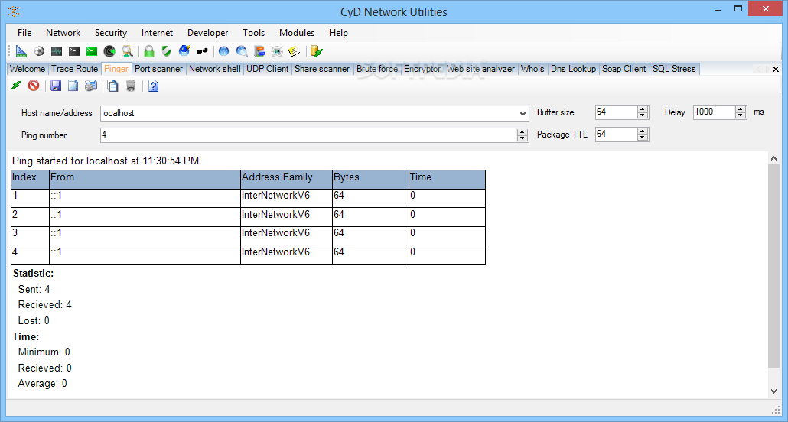The image size is (788, 422).
Task: Click the globe with magnifier icon
Action: (242, 50)
